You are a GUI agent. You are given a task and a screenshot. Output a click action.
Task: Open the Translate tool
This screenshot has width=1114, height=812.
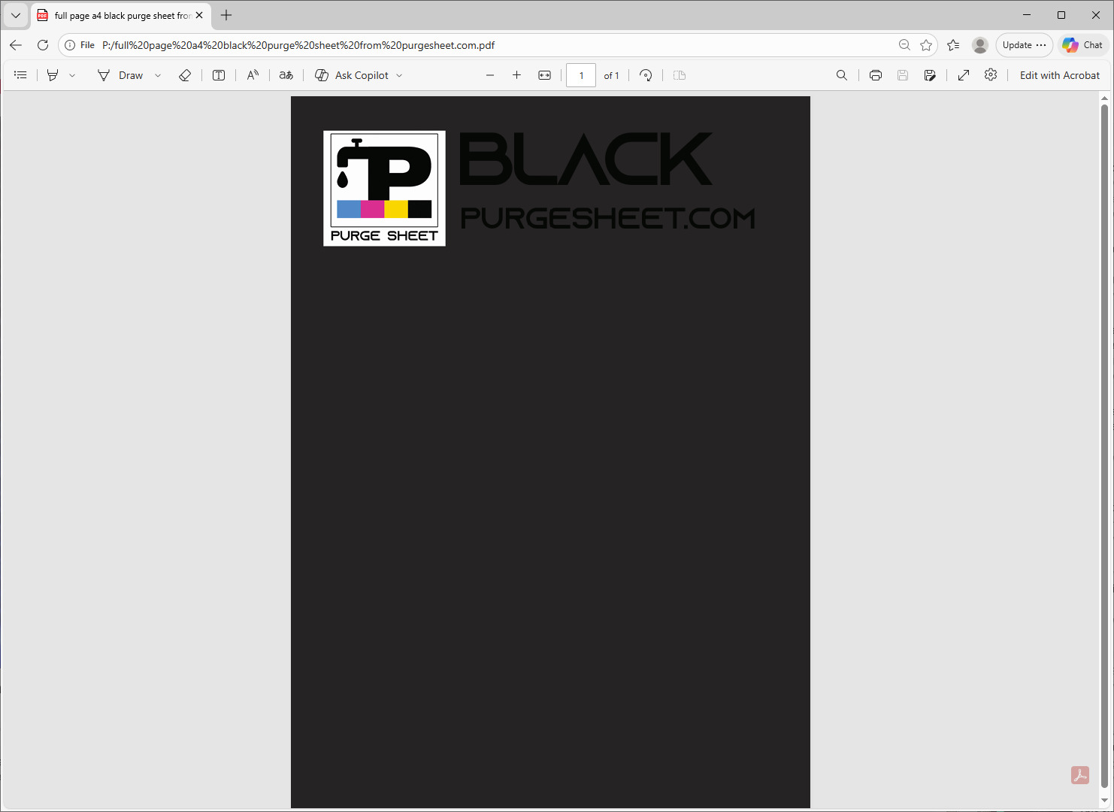[x=286, y=75]
